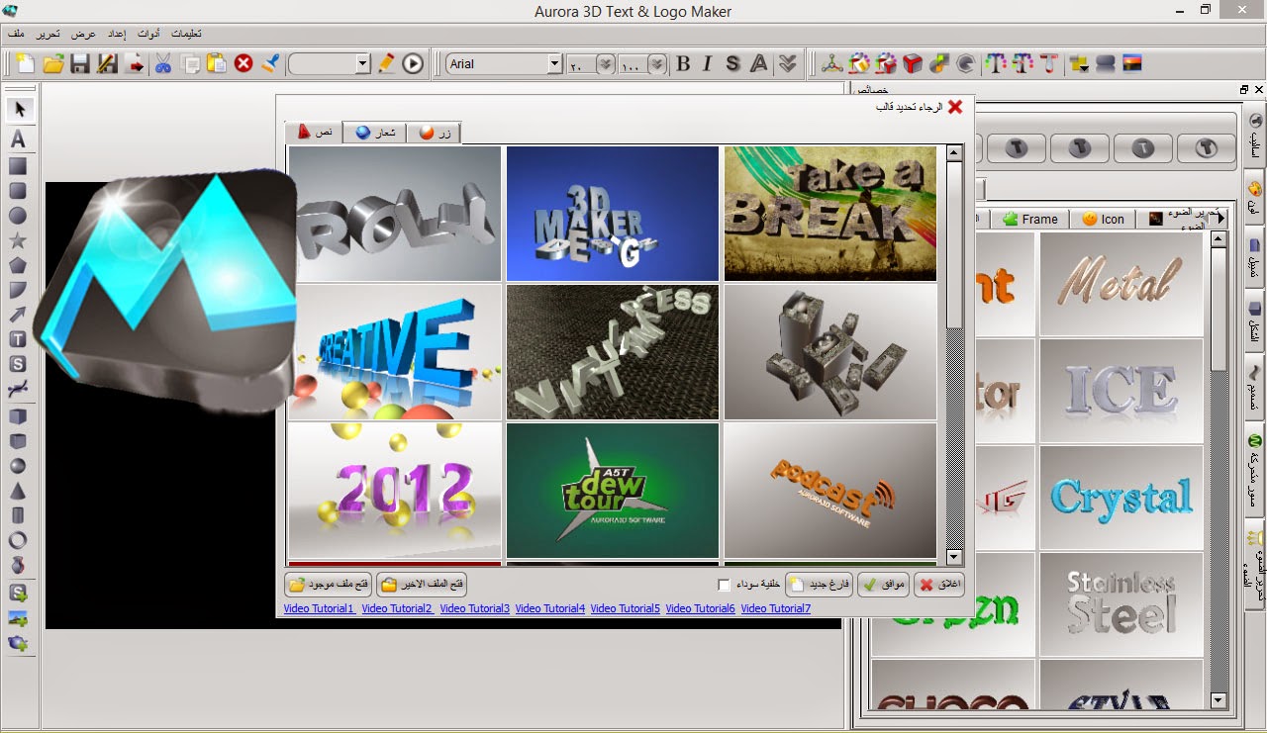Enable the black background checkbox
1267x733 pixels.
pyautogui.click(x=724, y=585)
